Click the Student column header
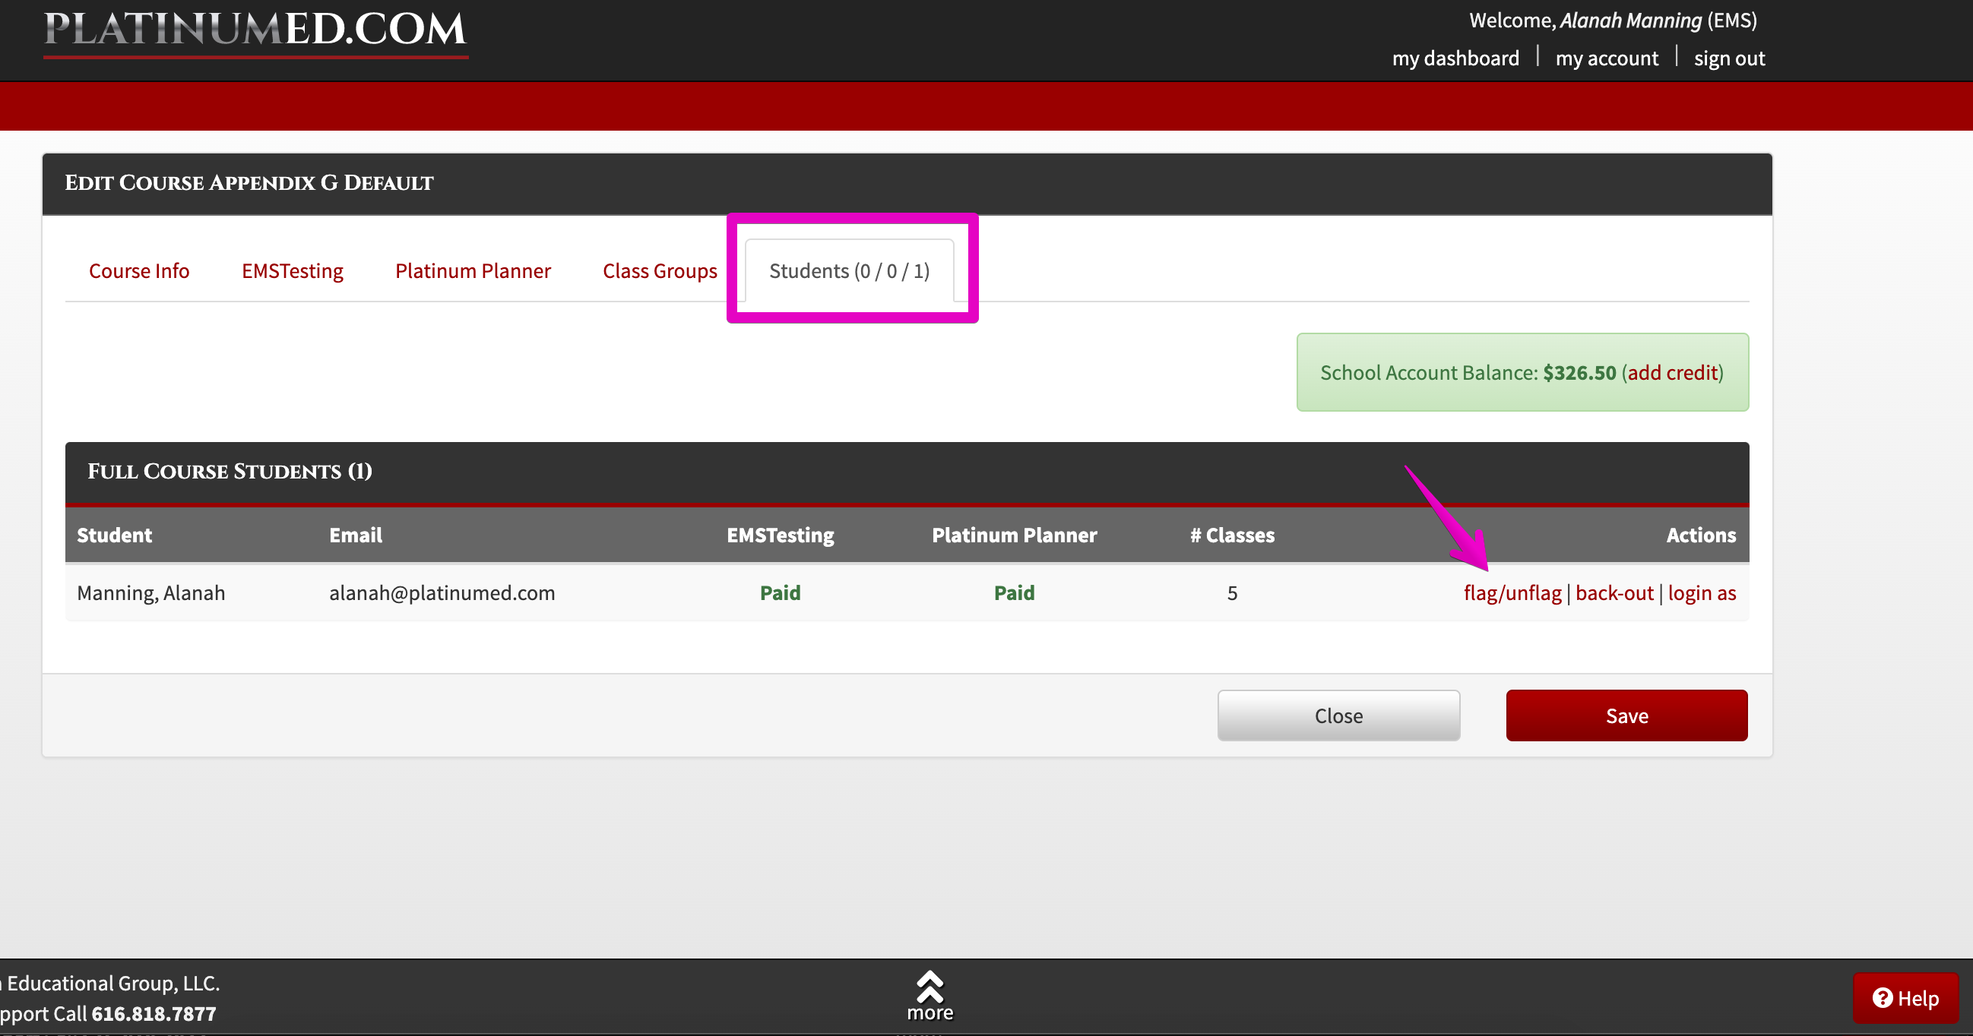The height and width of the screenshot is (1036, 1973). click(114, 535)
